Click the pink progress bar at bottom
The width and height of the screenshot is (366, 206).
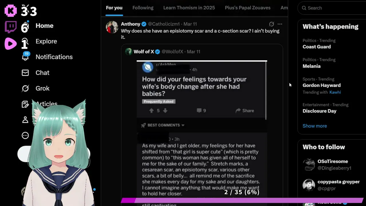(x=242, y=200)
